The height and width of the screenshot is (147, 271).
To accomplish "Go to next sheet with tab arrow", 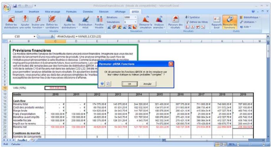I will coord(11,140).
